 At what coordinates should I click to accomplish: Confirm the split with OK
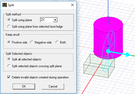click(24, 86)
